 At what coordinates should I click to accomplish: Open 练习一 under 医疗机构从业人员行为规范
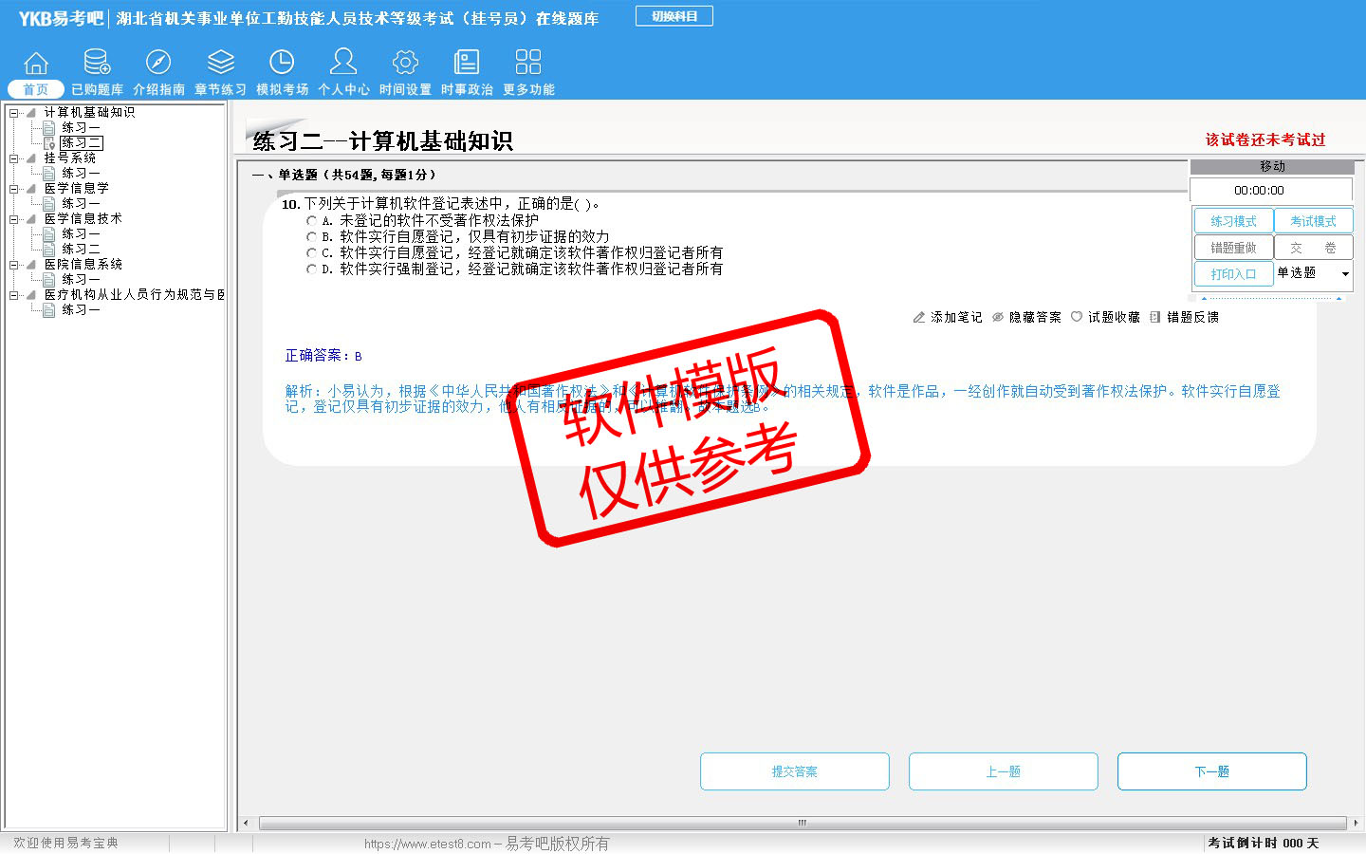click(81, 309)
